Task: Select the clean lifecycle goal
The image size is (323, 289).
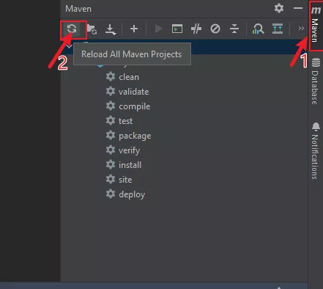Action: point(122,77)
